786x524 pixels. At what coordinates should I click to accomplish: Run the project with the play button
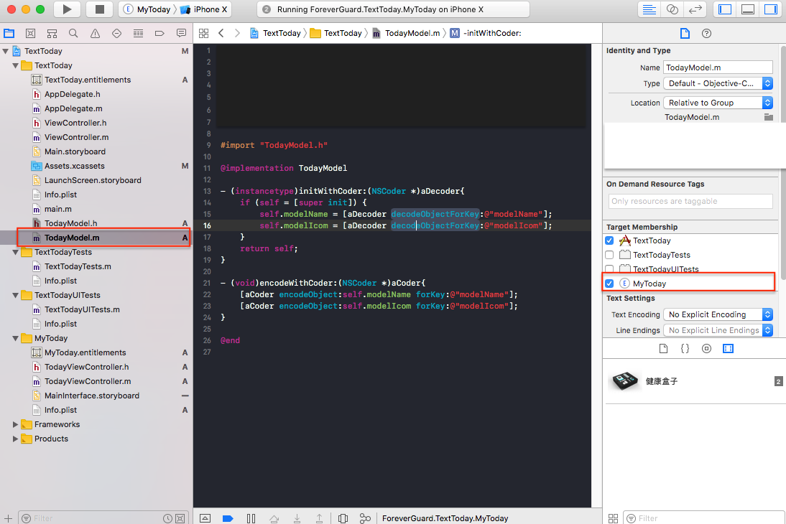(x=67, y=9)
